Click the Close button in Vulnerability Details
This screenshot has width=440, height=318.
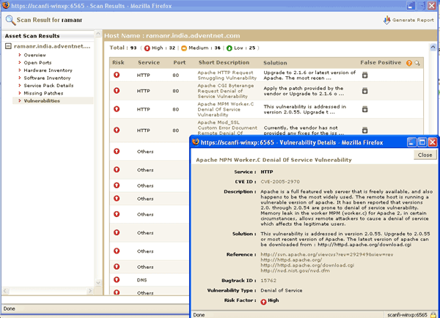click(425, 155)
